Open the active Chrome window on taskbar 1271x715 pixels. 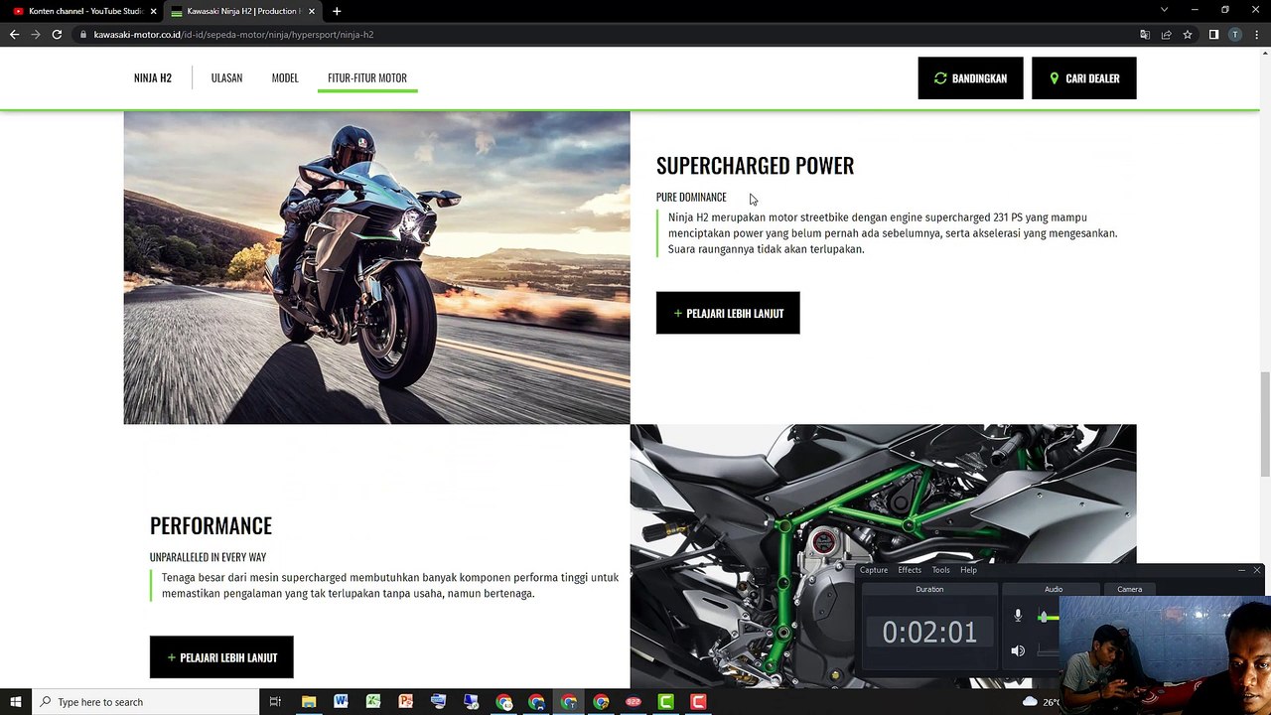tap(569, 702)
